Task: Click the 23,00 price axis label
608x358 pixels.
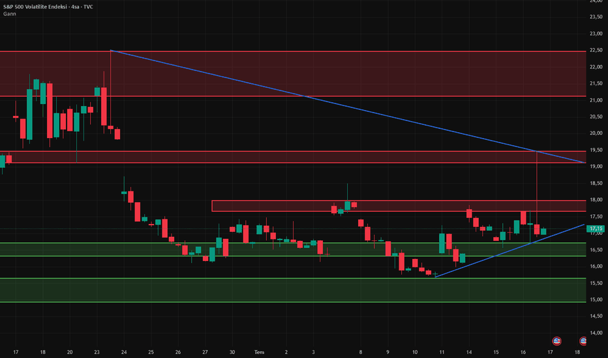Action: click(596, 34)
